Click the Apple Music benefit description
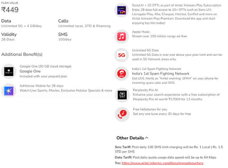The width and height of the screenshot is (228, 168). point(159,36)
